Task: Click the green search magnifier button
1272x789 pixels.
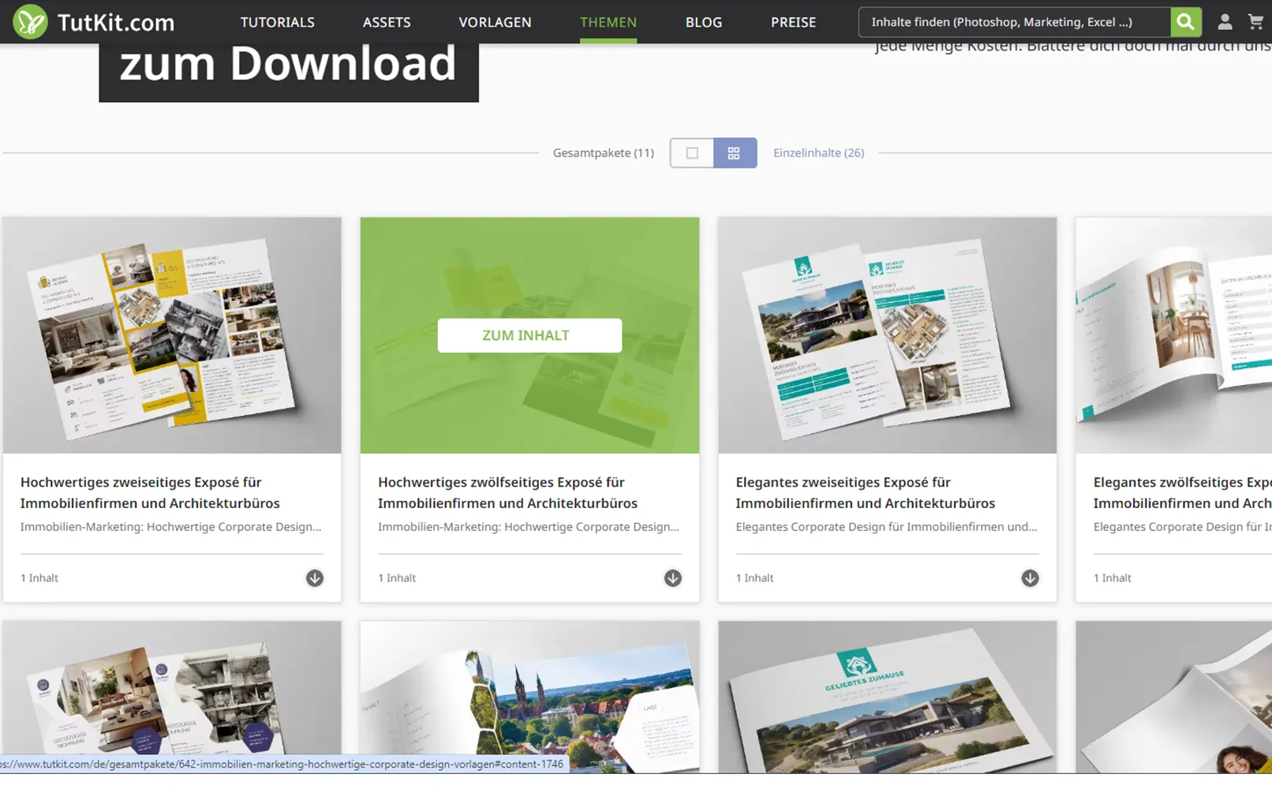Action: (x=1185, y=22)
